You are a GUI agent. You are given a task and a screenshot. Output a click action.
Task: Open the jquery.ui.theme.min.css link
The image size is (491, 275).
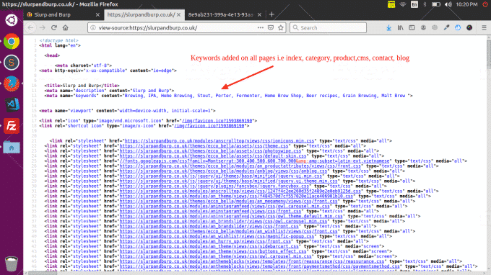(x=229, y=181)
